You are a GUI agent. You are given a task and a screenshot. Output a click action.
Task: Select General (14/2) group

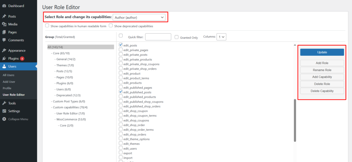65,59
